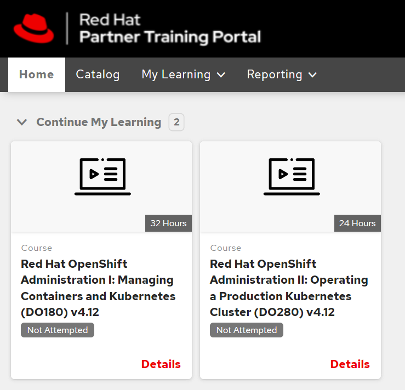Open Details for the DO280 course
405x390 pixels.
point(350,364)
